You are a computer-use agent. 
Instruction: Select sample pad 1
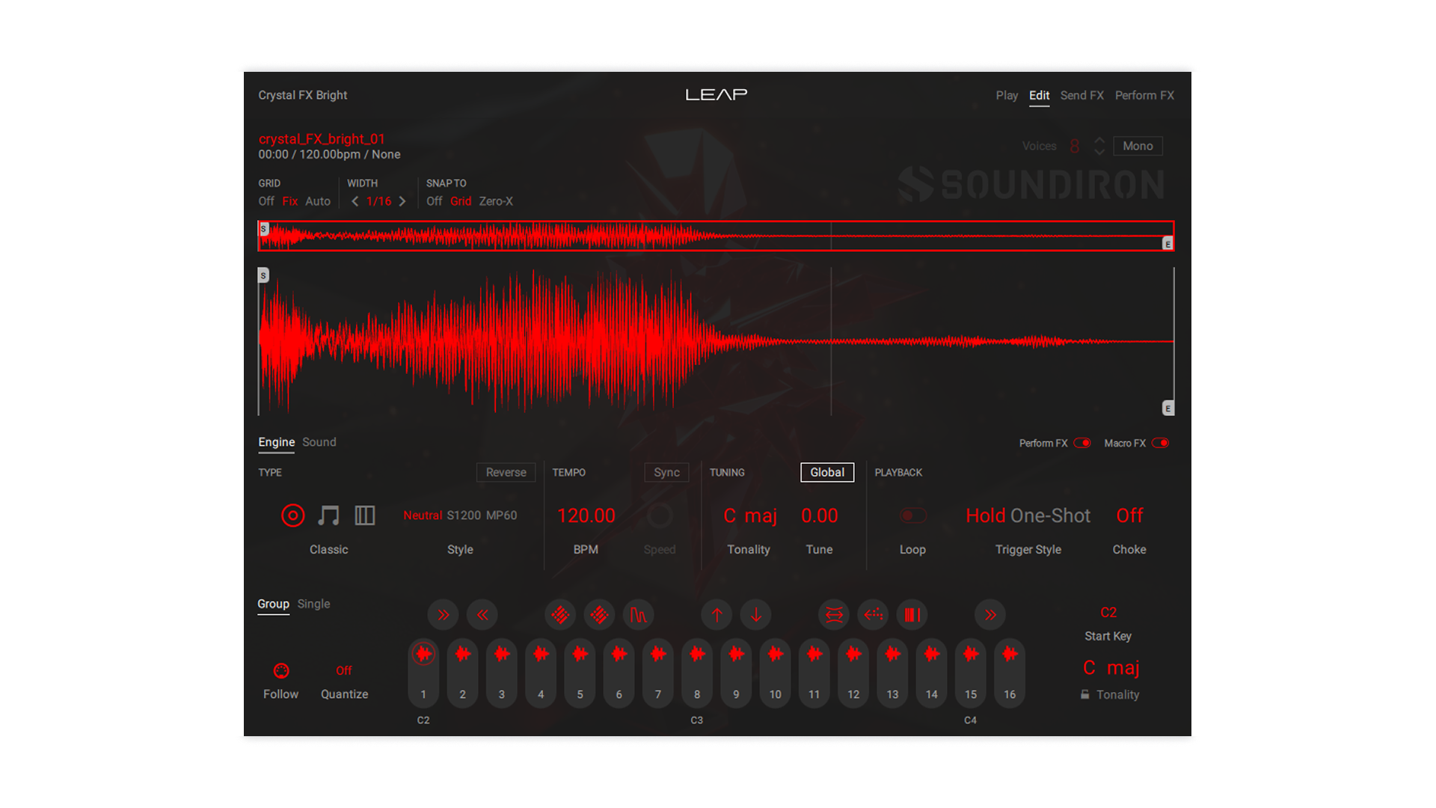[423, 673]
